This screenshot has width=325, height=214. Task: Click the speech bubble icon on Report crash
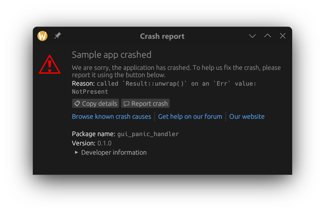pyautogui.click(x=127, y=104)
